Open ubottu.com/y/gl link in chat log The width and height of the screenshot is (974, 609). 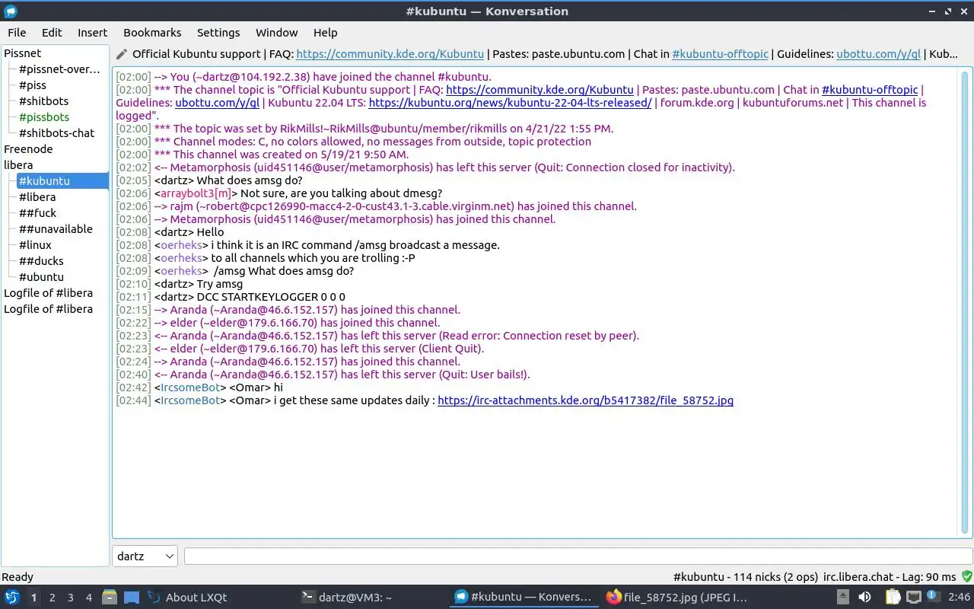click(x=218, y=103)
